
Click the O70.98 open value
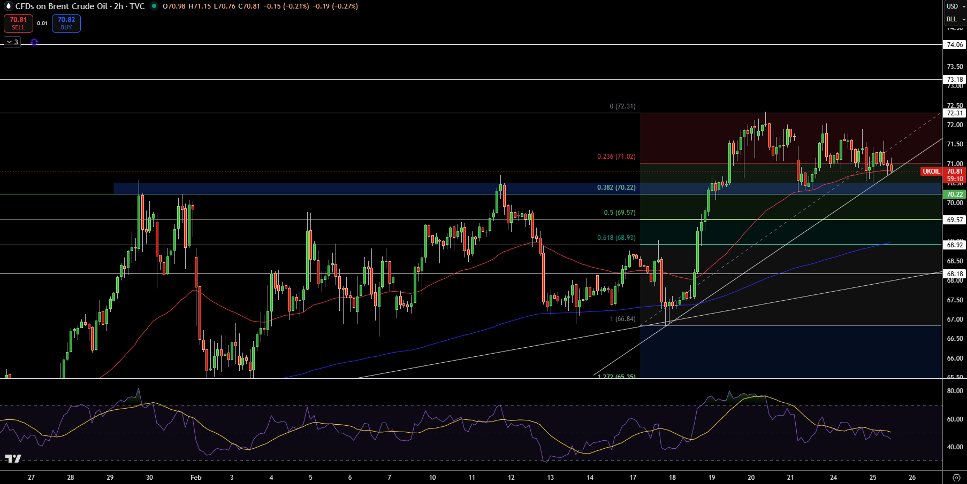point(174,6)
